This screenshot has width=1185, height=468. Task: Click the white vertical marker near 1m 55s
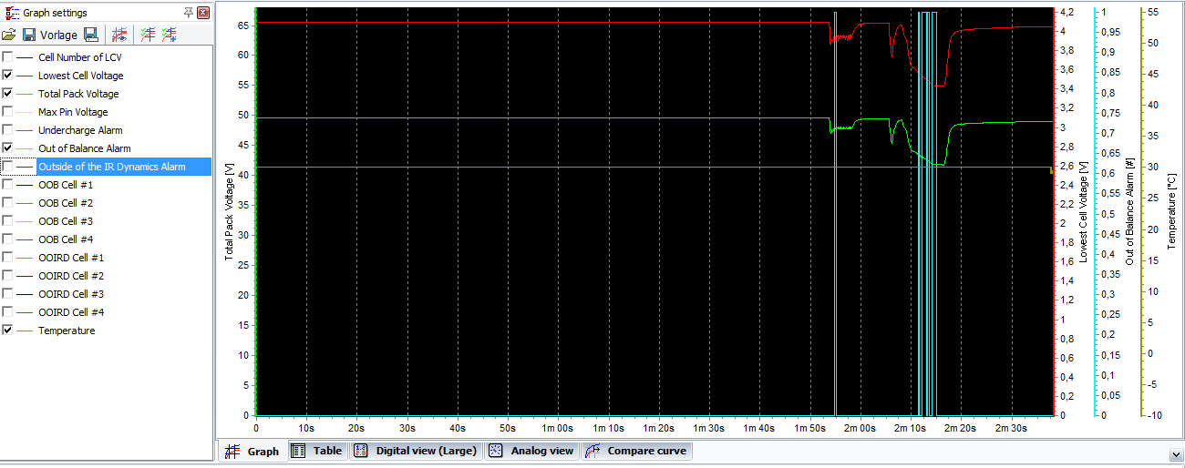point(835,214)
